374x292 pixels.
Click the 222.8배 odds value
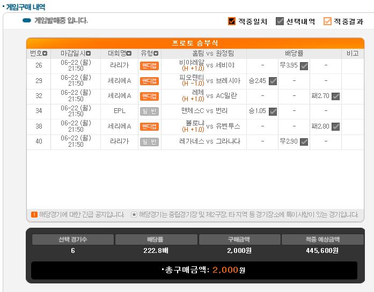[x=156, y=251]
